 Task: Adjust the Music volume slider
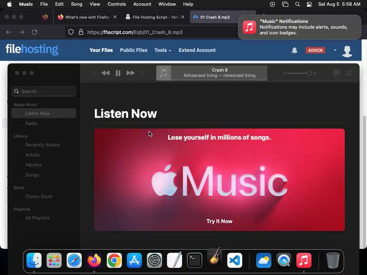tap(299, 73)
